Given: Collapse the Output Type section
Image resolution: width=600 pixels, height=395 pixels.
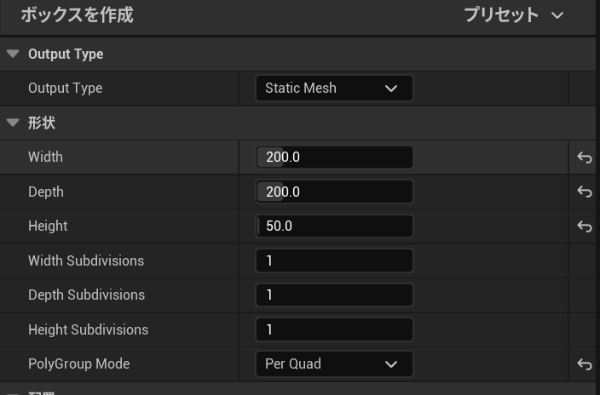Looking at the screenshot, I should click(13, 54).
